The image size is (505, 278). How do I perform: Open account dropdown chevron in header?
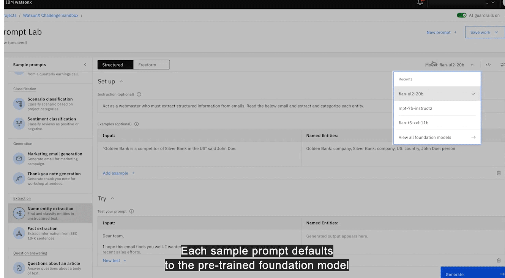click(x=493, y=3)
